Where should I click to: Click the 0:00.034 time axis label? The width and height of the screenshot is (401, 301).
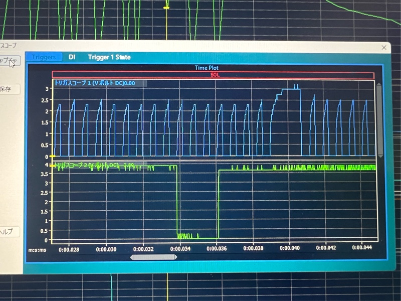(x=180, y=249)
